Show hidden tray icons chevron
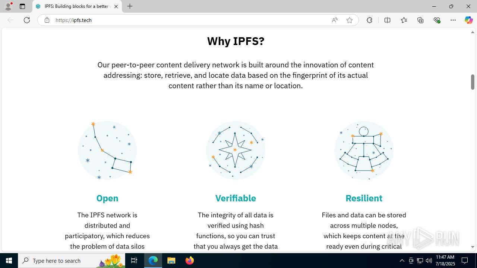477x268 pixels. [x=402, y=261]
